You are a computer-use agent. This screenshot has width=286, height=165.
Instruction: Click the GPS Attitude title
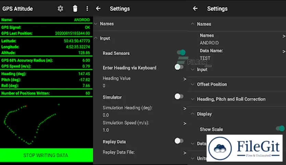[17, 9]
